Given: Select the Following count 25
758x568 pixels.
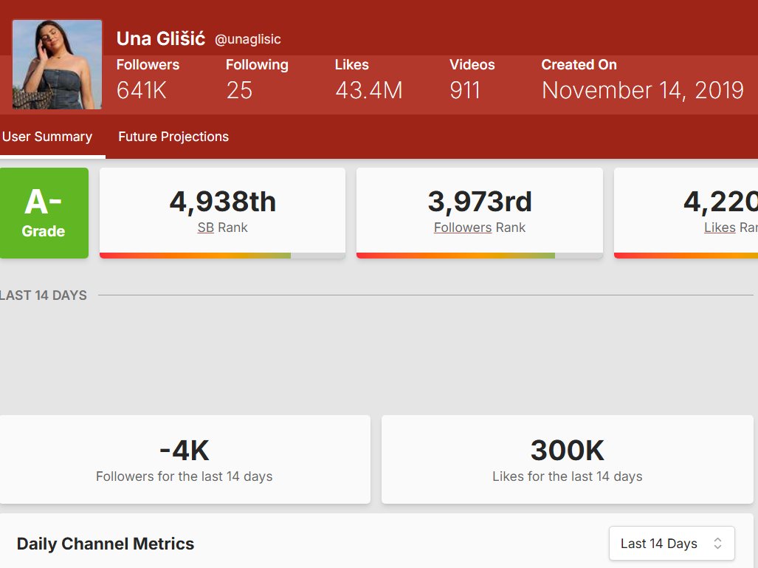Looking at the screenshot, I should [x=239, y=90].
